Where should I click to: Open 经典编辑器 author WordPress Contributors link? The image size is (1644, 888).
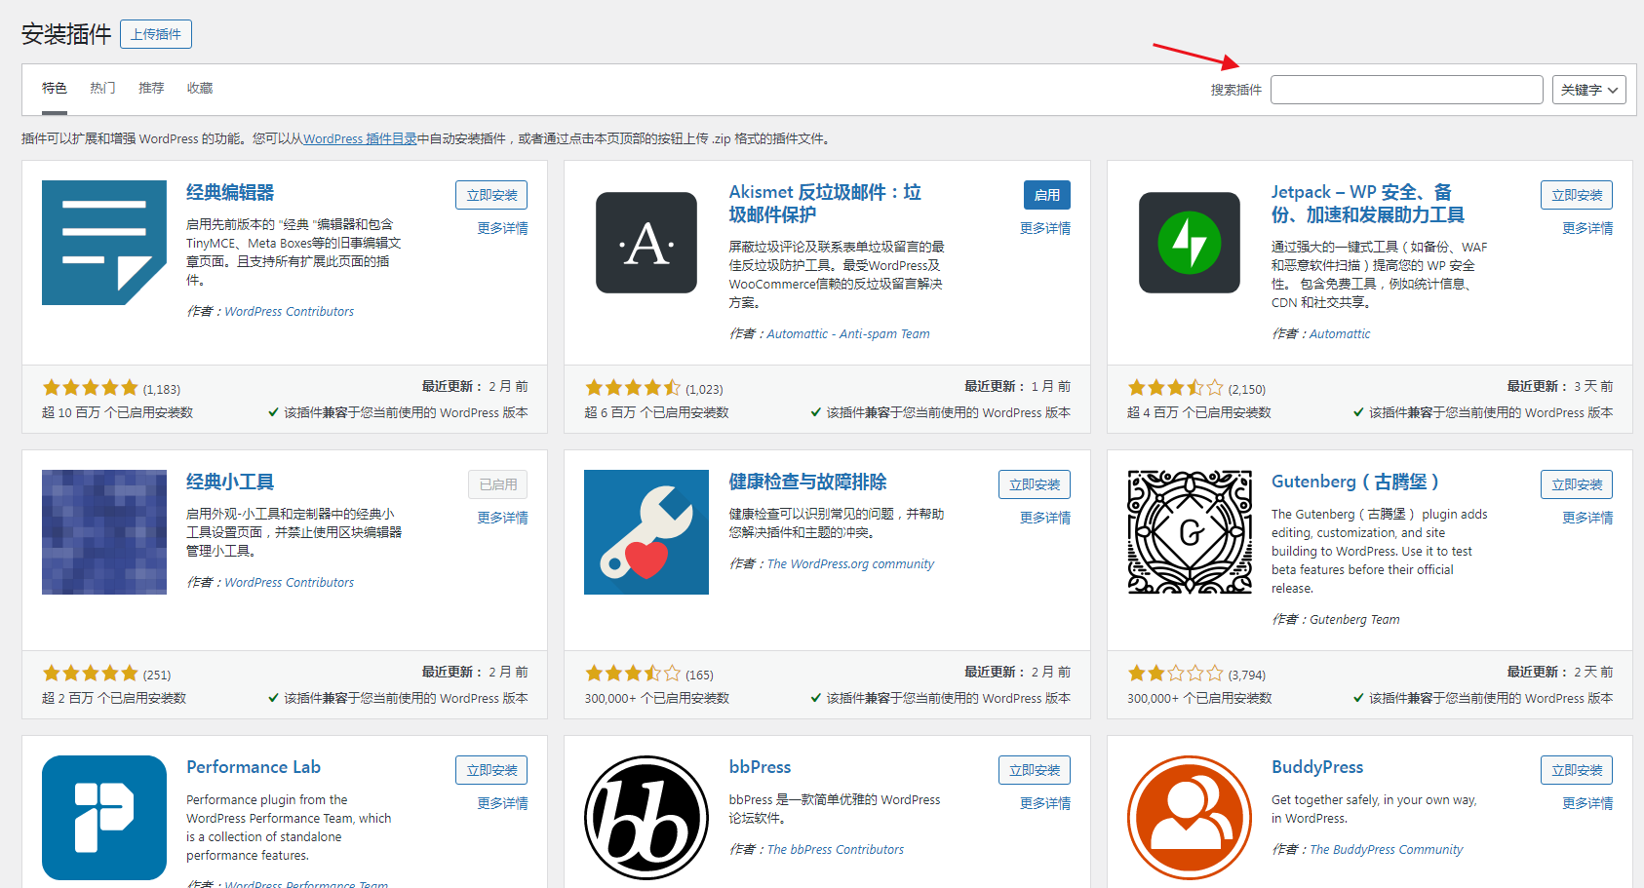tap(290, 312)
